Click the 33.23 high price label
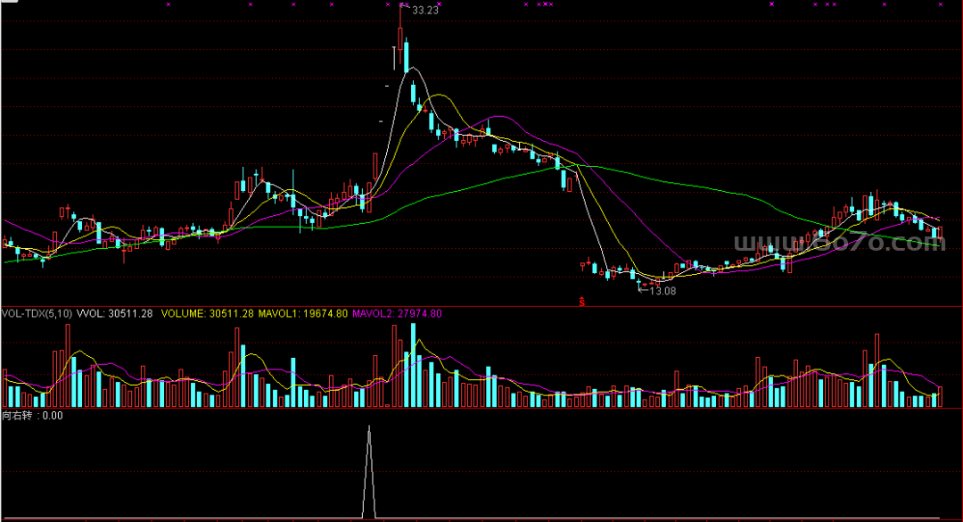Screen dimensions: 963x522 (425, 11)
